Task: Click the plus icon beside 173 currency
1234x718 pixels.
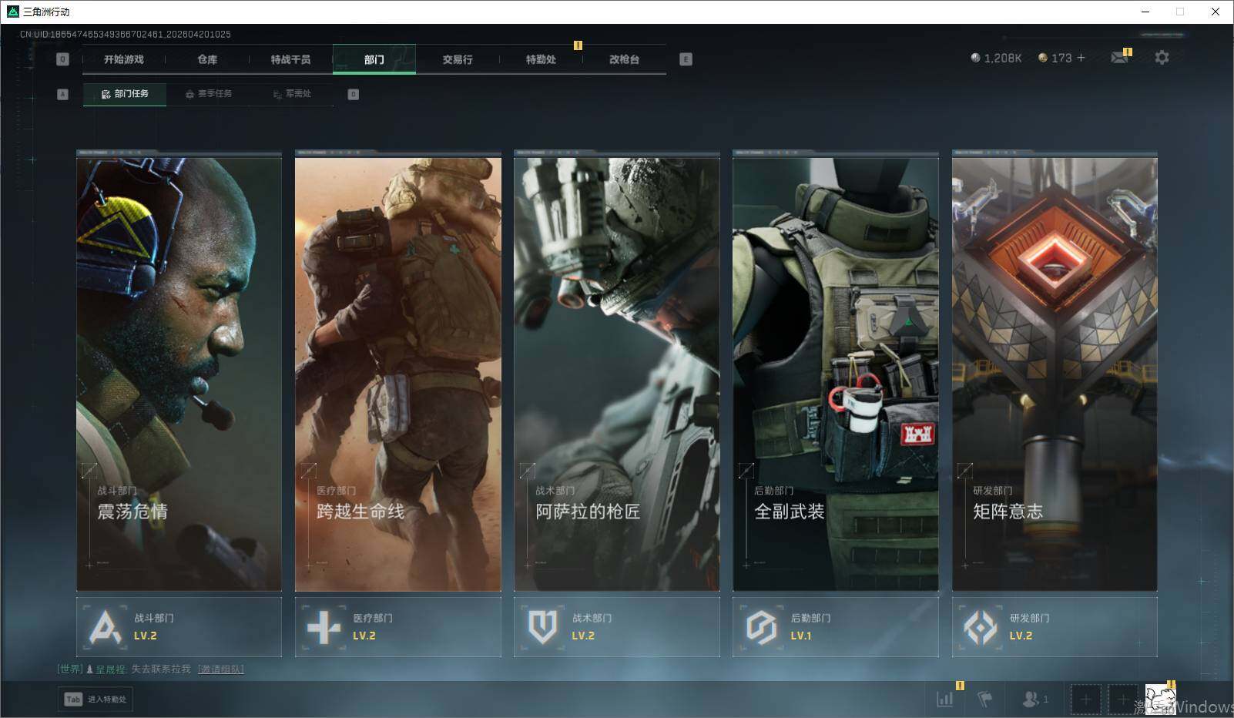Action: tap(1081, 58)
